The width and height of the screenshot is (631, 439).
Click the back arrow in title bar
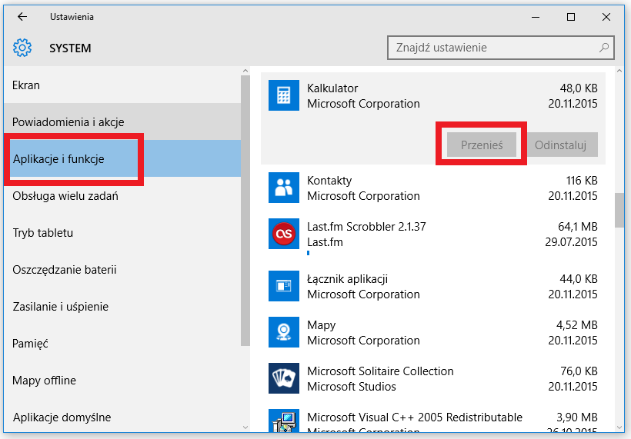[x=22, y=16]
